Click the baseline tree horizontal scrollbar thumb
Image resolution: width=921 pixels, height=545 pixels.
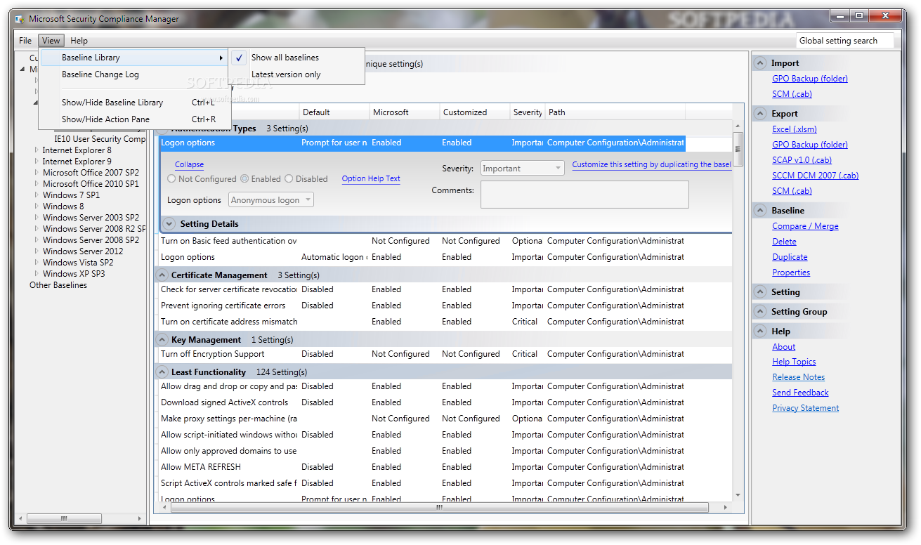64,519
